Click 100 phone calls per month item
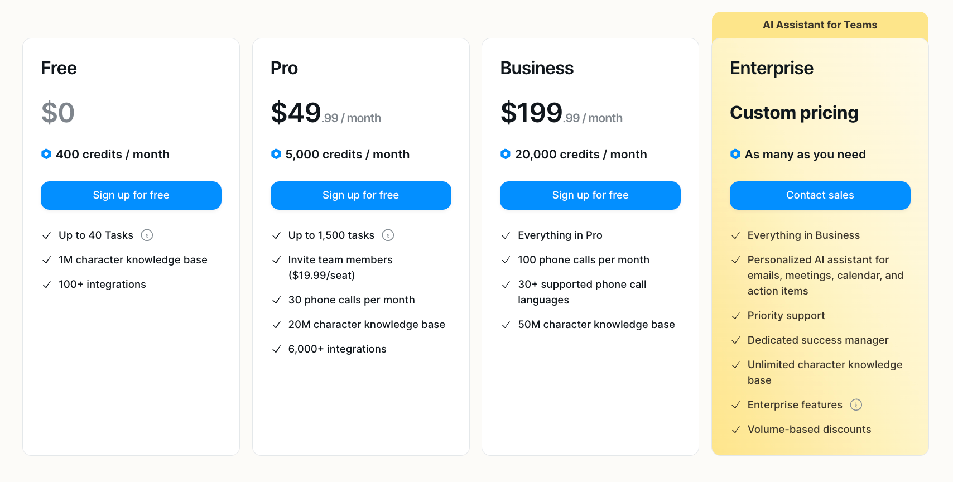The width and height of the screenshot is (953, 482). click(583, 260)
